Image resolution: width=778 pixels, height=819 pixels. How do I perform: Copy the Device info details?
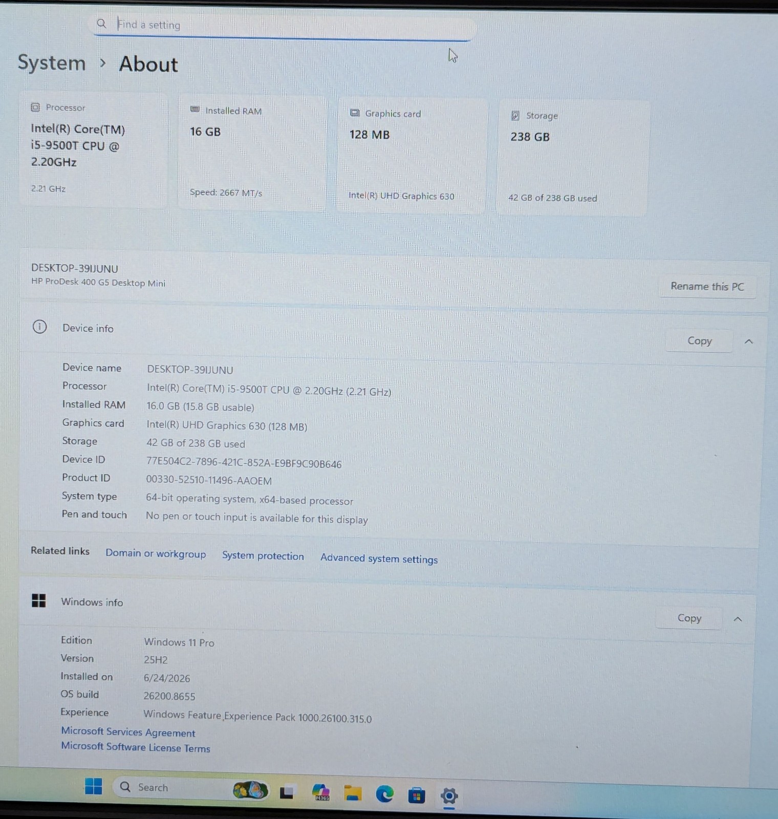[699, 341]
